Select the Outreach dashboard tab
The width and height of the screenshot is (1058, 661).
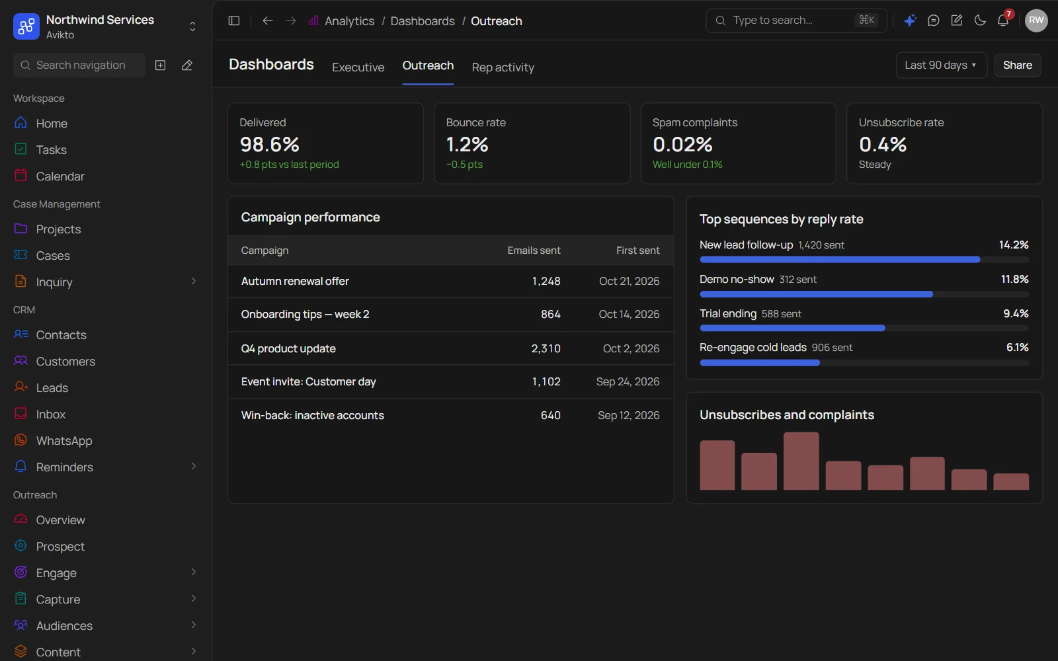(428, 66)
